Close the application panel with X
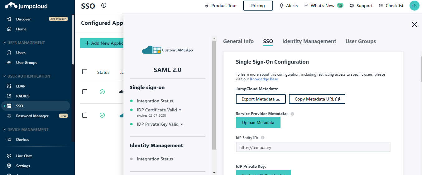 [415, 25]
